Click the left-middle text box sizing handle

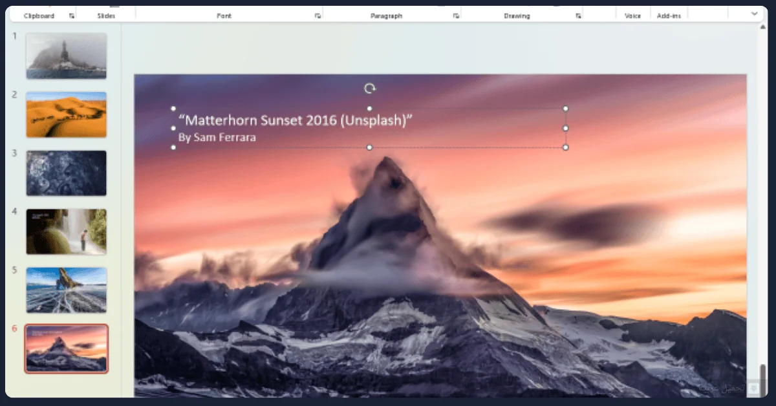pos(173,128)
